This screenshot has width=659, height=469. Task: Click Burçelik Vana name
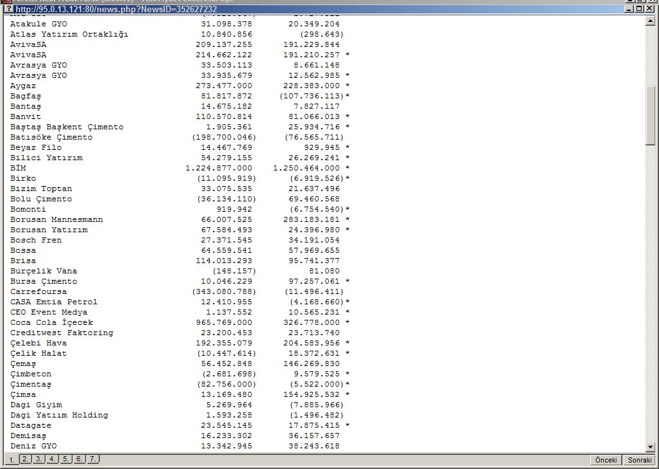coord(44,271)
